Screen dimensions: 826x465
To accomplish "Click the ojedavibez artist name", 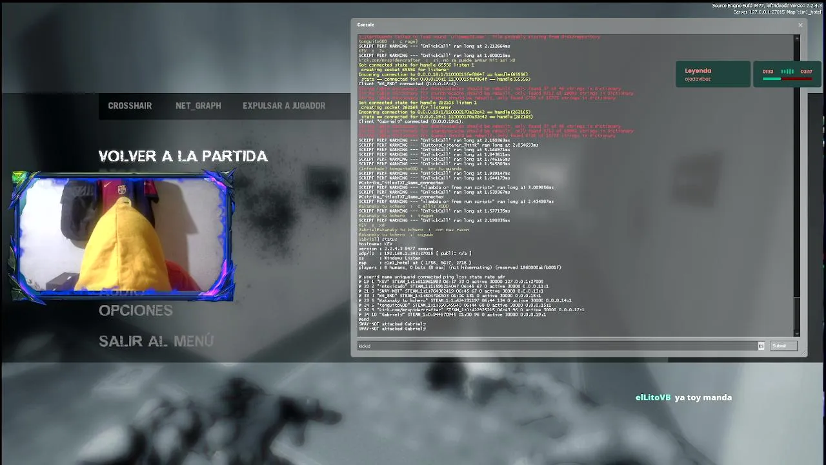I will tap(698, 79).
